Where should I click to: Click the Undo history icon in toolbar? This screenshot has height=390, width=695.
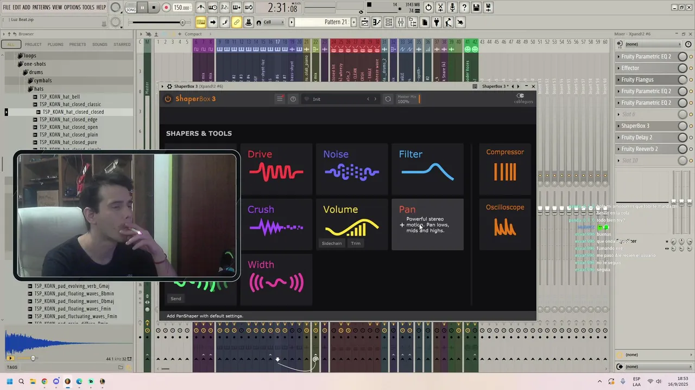pos(428,8)
